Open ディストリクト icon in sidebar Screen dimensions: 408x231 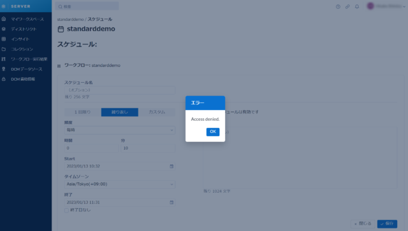click(x=4, y=29)
